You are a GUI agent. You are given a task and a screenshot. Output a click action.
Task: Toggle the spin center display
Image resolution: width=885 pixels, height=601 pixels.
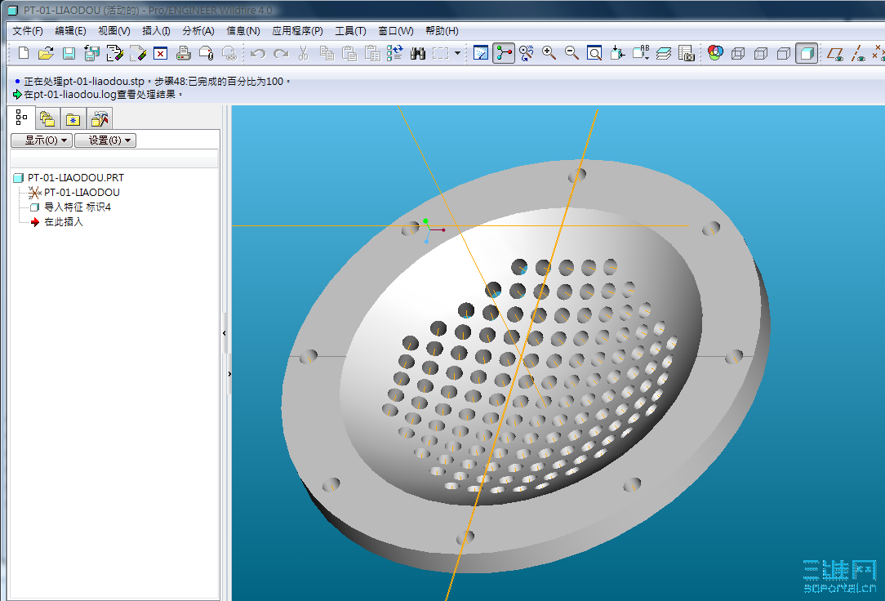pyautogui.click(x=504, y=53)
